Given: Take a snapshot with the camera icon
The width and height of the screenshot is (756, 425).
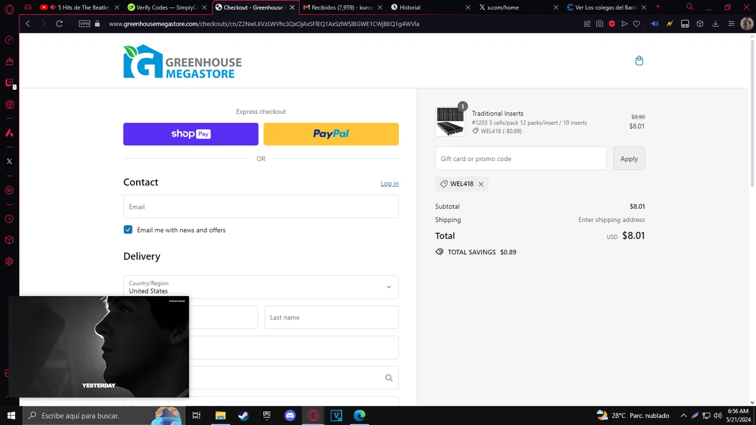Looking at the screenshot, I should tap(599, 24).
